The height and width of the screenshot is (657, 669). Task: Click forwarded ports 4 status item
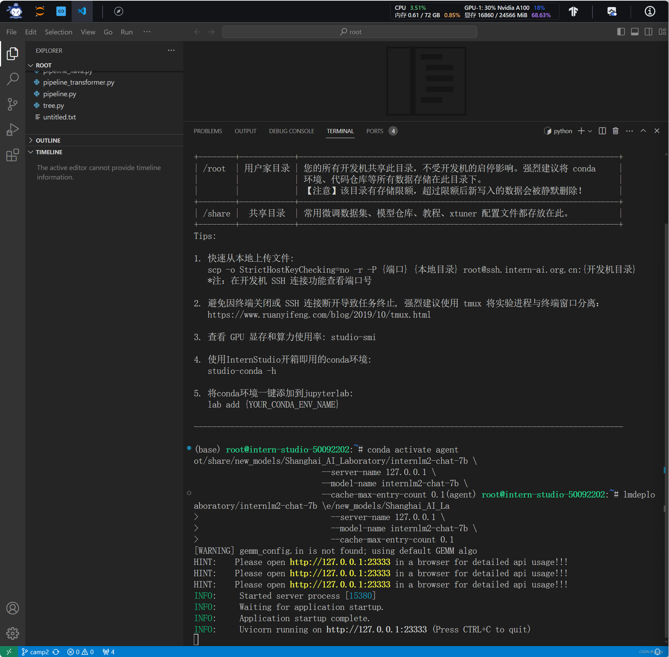click(109, 652)
